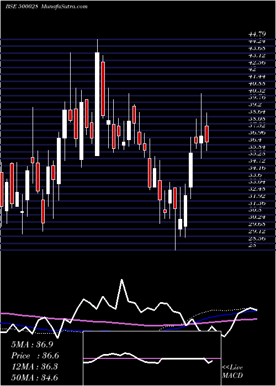The width and height of the screenshot is (276, 386).
Task: Click the 12MA : 36.3 readout
Action: coord(35,367)
